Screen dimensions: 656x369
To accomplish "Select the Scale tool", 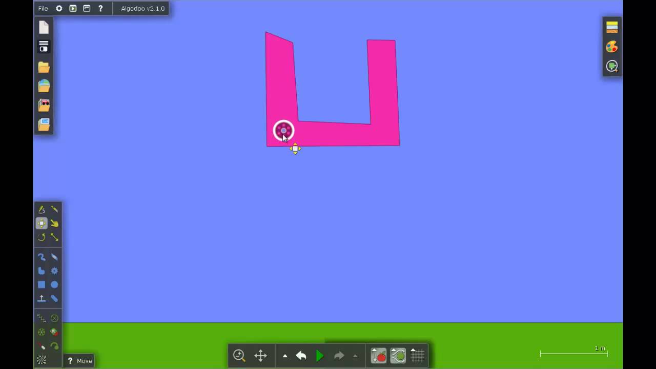I will tap(54, 237).
